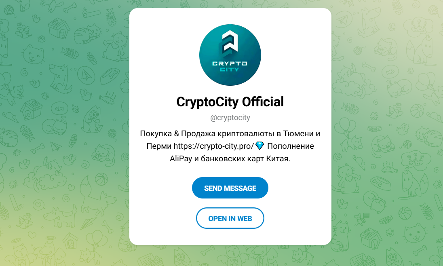Click the банковских карт Китая text
Image resolution: width=443 pixels, height=266 pixels.
click(x=245, y=158)
